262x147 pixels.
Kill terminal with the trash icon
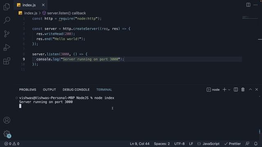(243, 90)
